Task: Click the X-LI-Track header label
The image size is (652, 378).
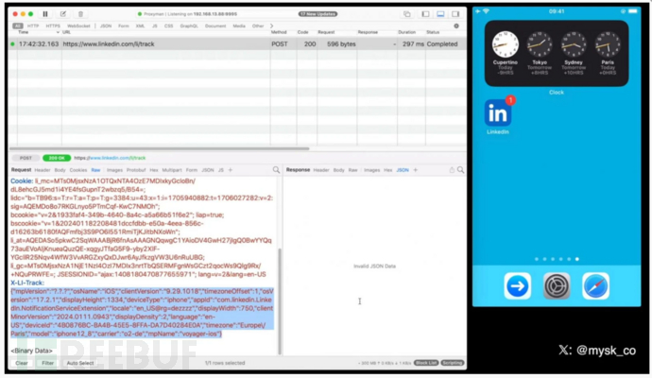Action: tap(27, 283)
